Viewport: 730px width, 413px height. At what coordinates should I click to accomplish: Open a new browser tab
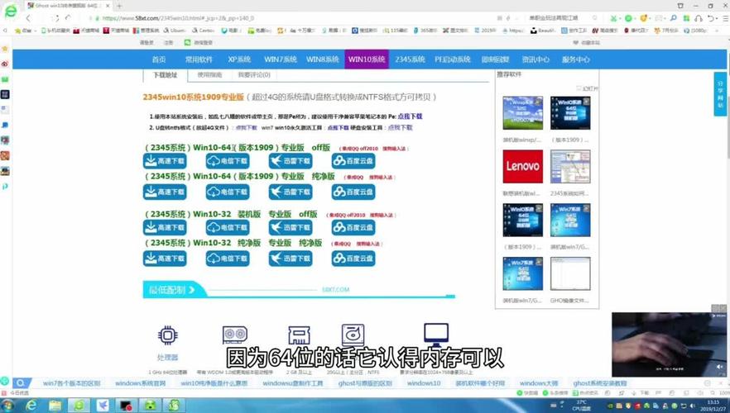coord(119,6)
